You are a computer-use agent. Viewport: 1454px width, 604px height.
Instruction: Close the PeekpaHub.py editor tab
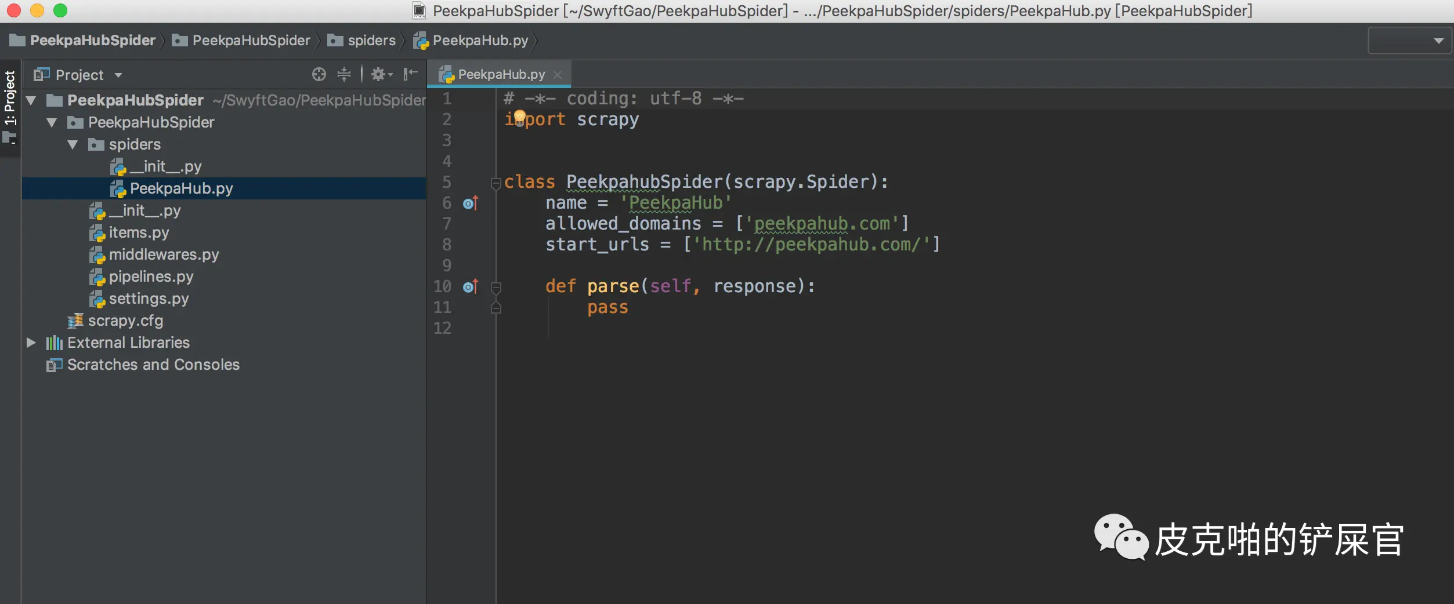[558, 75]
